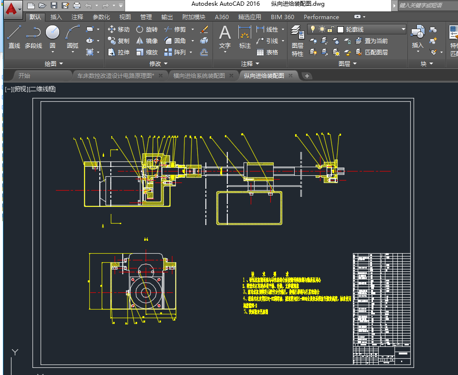Viewport: 458px width, 375px height.
Task: Switch to the 插入 (Insert) ribbon tab
Action: 56,17
